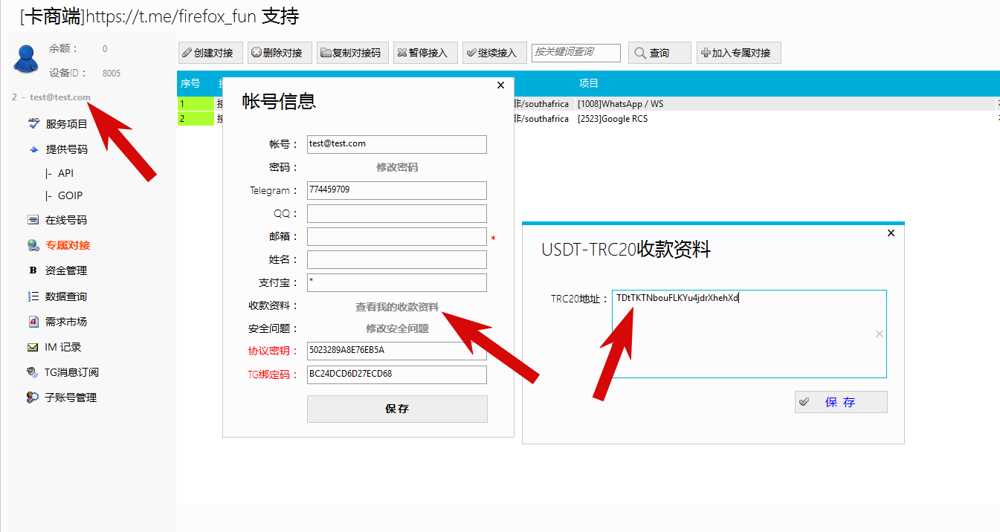Click the 查询 search button
Image resolution: width=1000 pixels, height=532 pixels.
pos(659,53)
